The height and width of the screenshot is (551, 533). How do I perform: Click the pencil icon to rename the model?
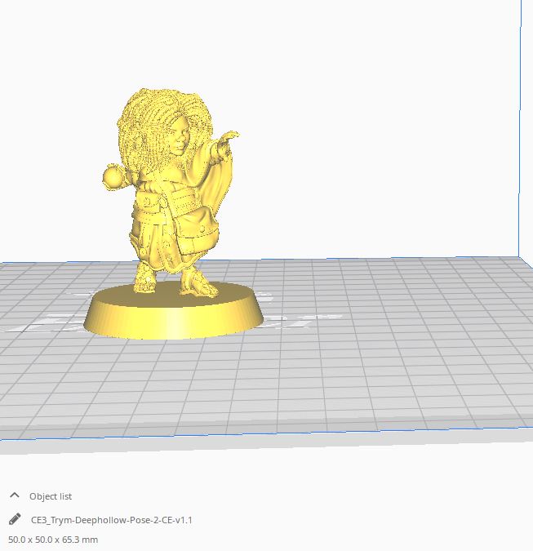tap(15, 519)
